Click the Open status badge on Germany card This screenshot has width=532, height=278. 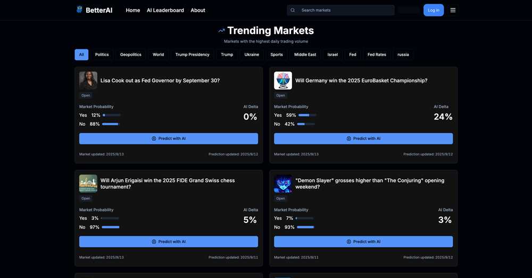tap(280, 95)
